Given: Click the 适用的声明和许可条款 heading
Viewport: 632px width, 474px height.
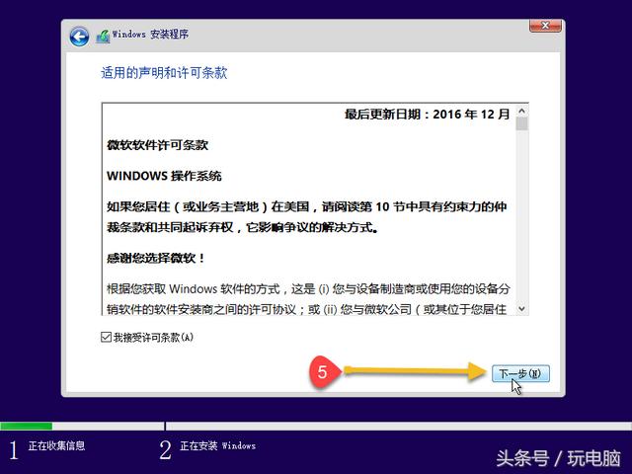Looking at the screenshot, I should [x=164, y=73].
